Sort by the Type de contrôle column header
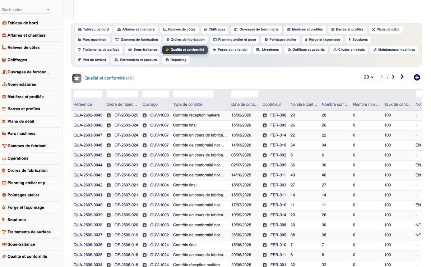The width and height of the screenshot is (431, 267). (x=188, y=105)
